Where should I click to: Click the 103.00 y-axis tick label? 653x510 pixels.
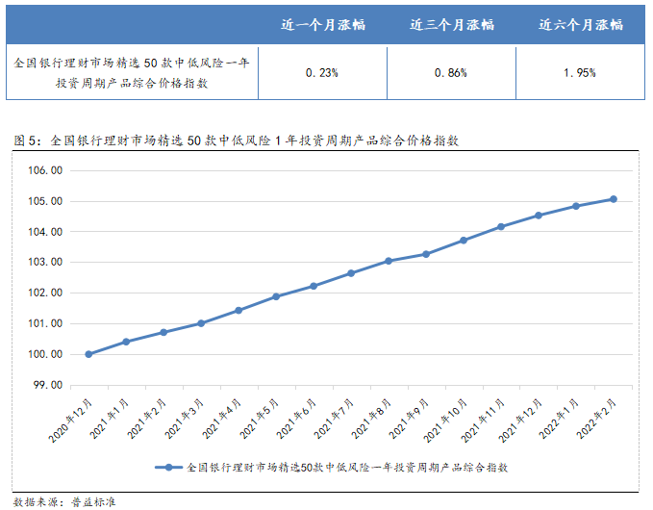click(45, 263)
